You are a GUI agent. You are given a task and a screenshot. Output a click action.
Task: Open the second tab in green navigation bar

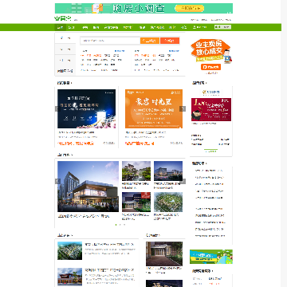(71, 27)
